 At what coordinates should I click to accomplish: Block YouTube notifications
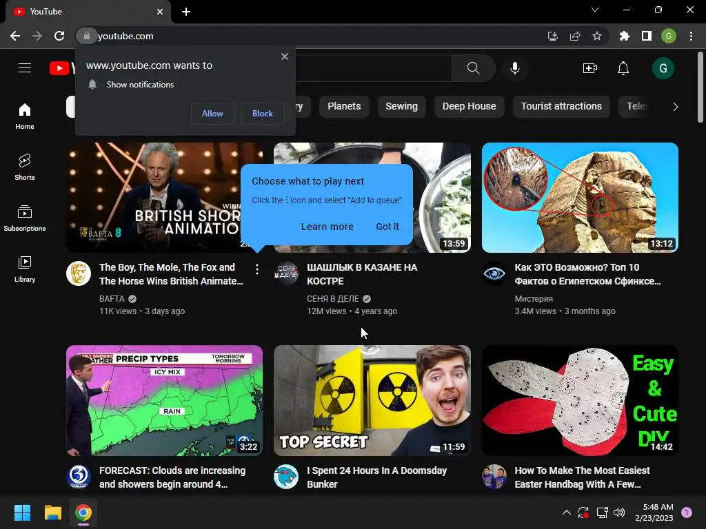263,114
